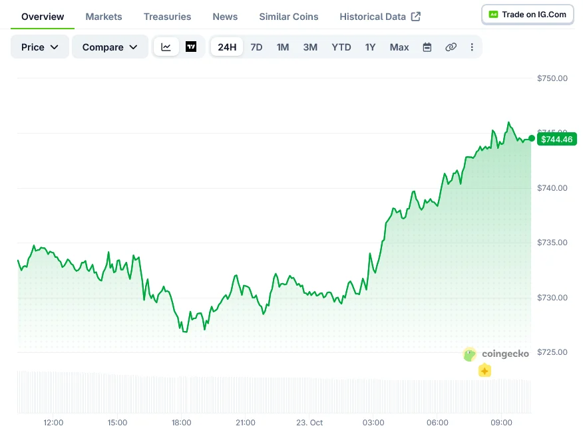Switch to the TradingView chart icon
Viewport: 583px width, 432px height.
[191, 47]
